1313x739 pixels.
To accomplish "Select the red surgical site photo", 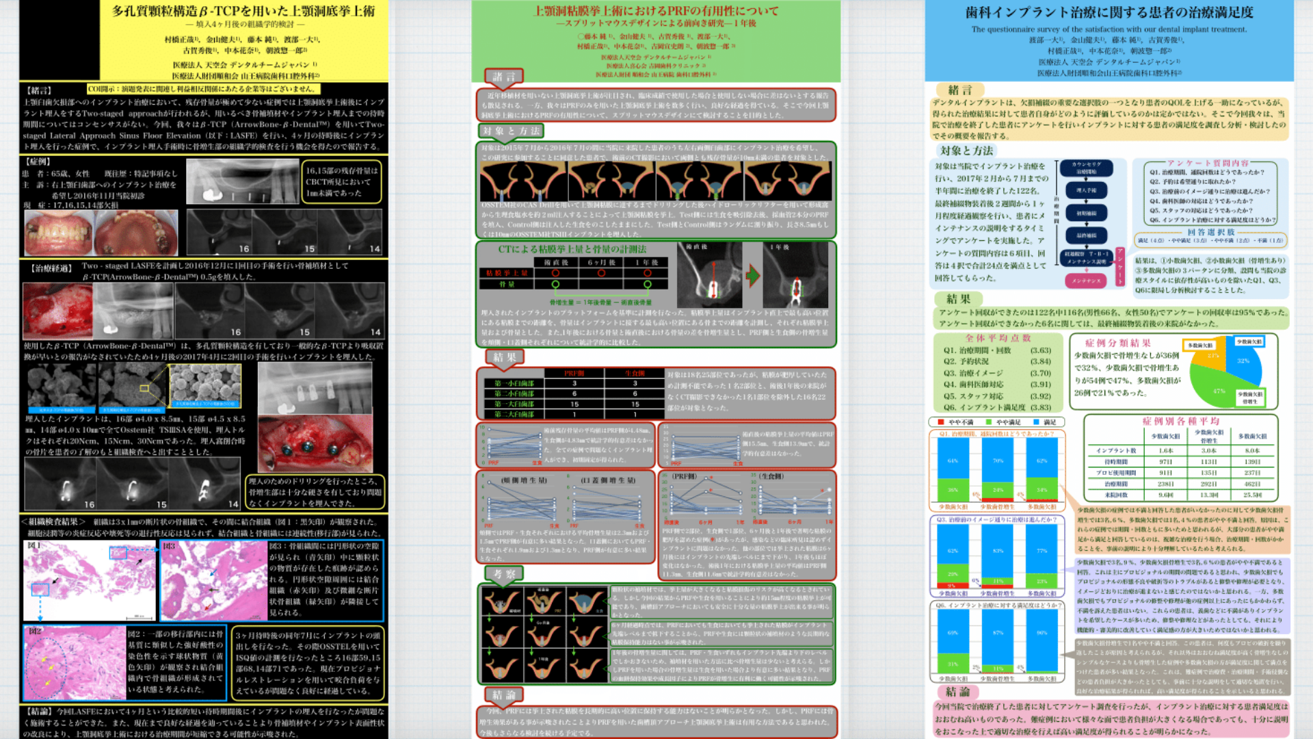I will [x=57, y=311].
